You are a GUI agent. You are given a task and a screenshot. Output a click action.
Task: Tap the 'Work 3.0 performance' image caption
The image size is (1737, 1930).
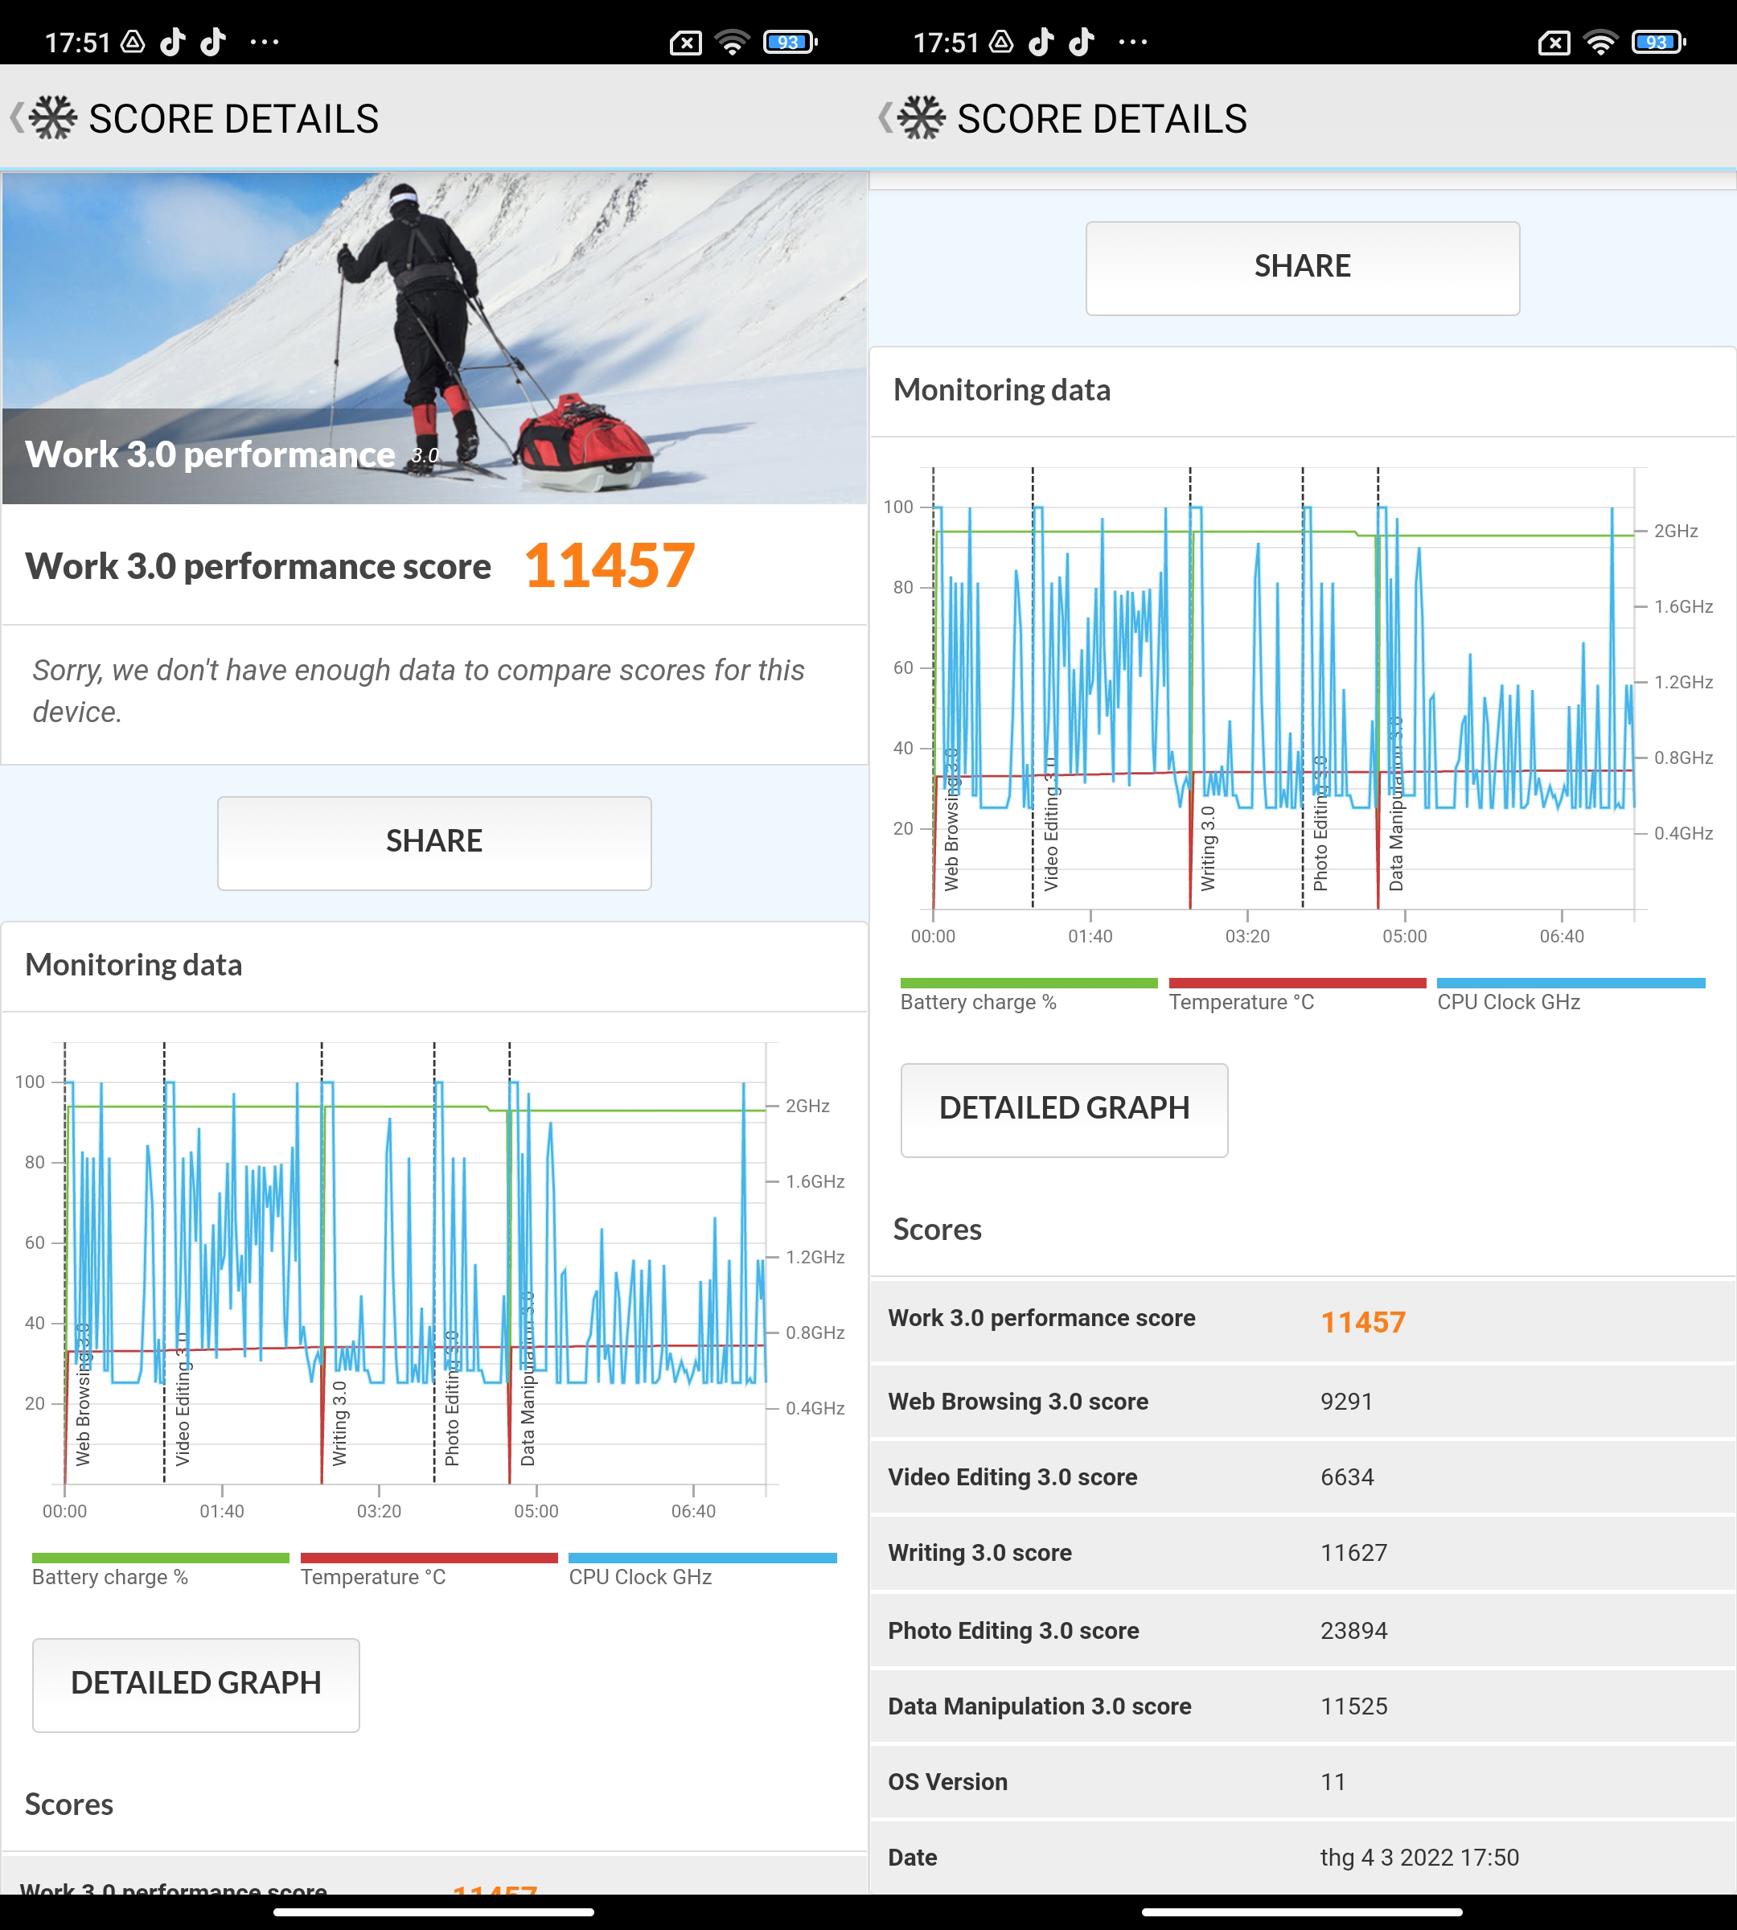pyautogui.click(x=210, y=454)
